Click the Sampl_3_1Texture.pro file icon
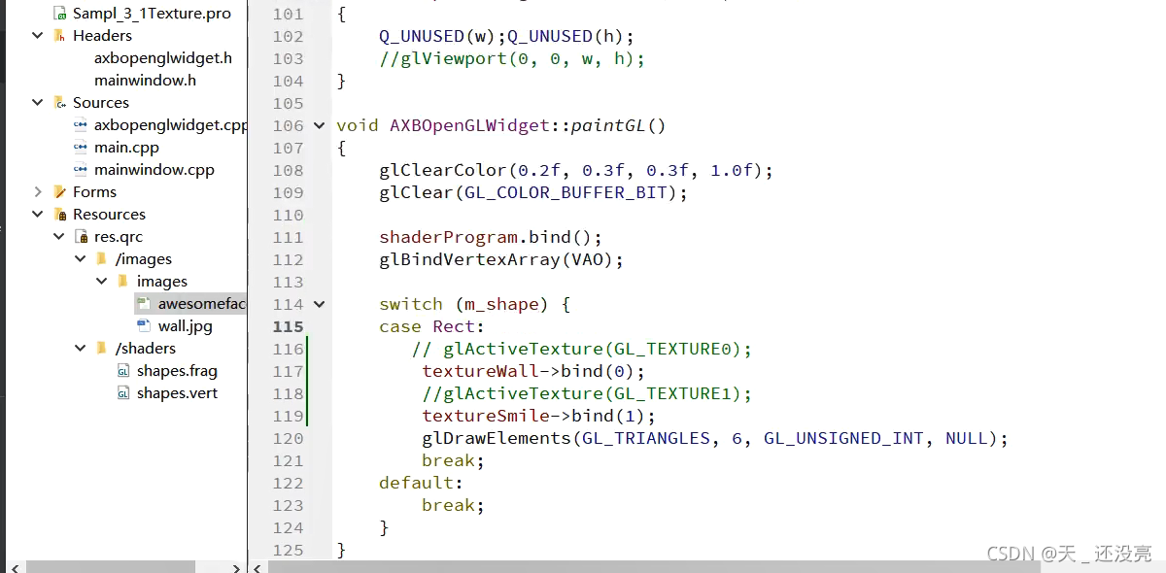Image resolution: width=1166 pixels, height=573 pixels. (x=60, y=14)
